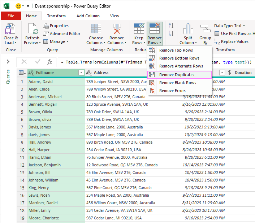Open the Close & Load dropdown arrow
Image resolution: width=255 pixels, height=223 pixels.
[x=16, y=43]
